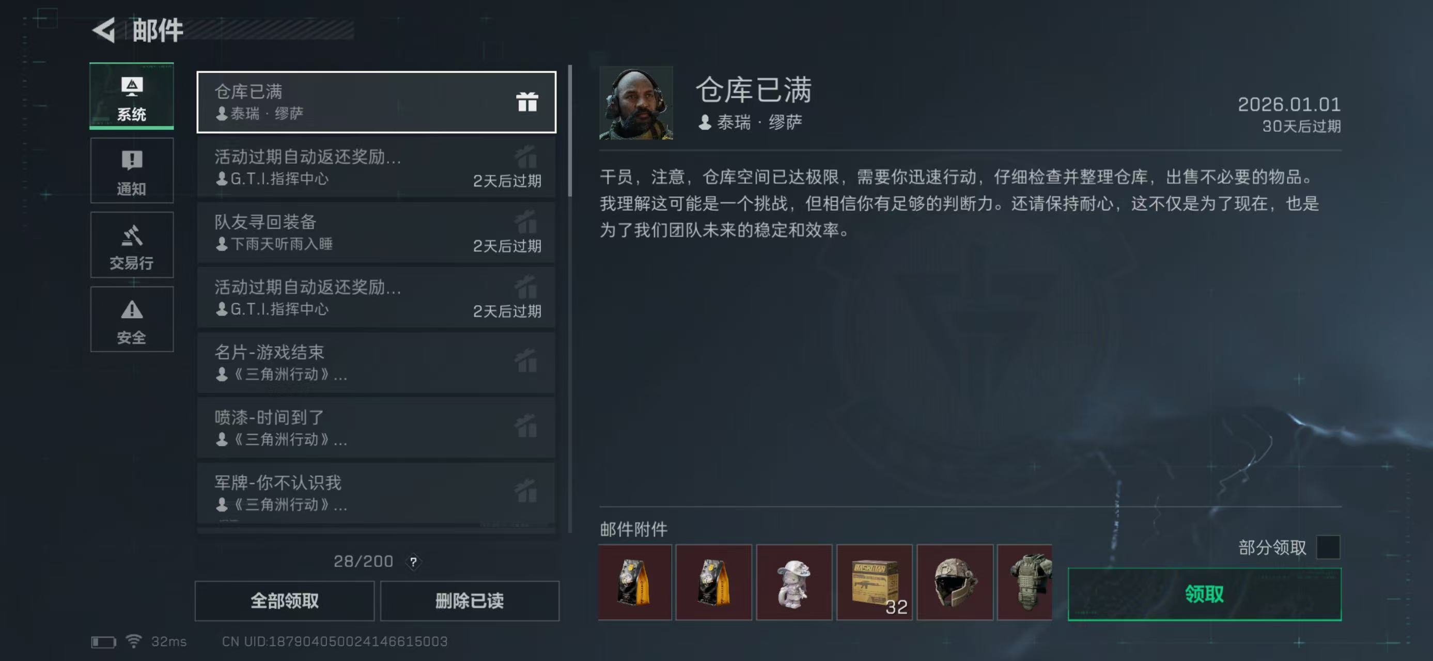Open the 交易行 mail category
Screen dimensions: 1433x661
(x=132, y=245)
